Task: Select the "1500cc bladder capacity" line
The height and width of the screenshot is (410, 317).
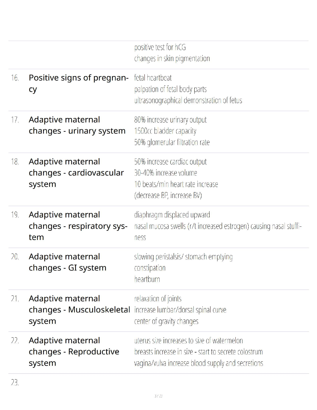Action: 165,131
